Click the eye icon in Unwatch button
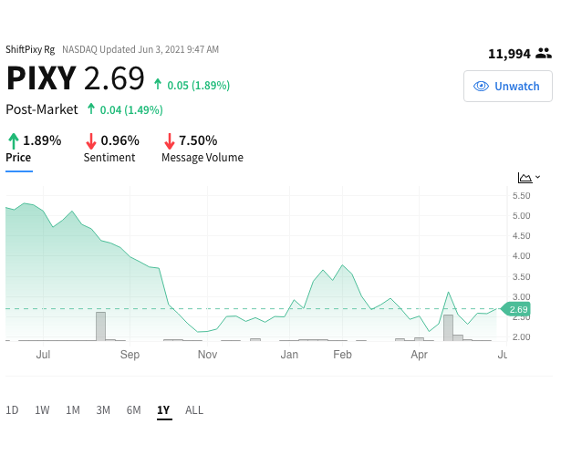Screen dimensions: 561x455 coord(481,87)
